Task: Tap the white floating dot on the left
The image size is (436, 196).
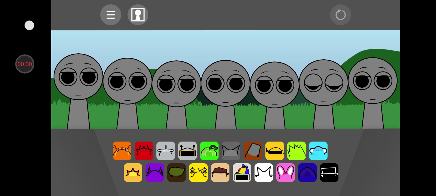Action: [x=29, y=25]
